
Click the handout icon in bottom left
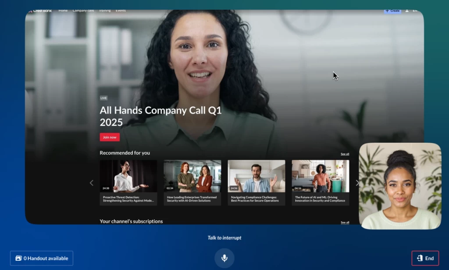tap(18, 258)
